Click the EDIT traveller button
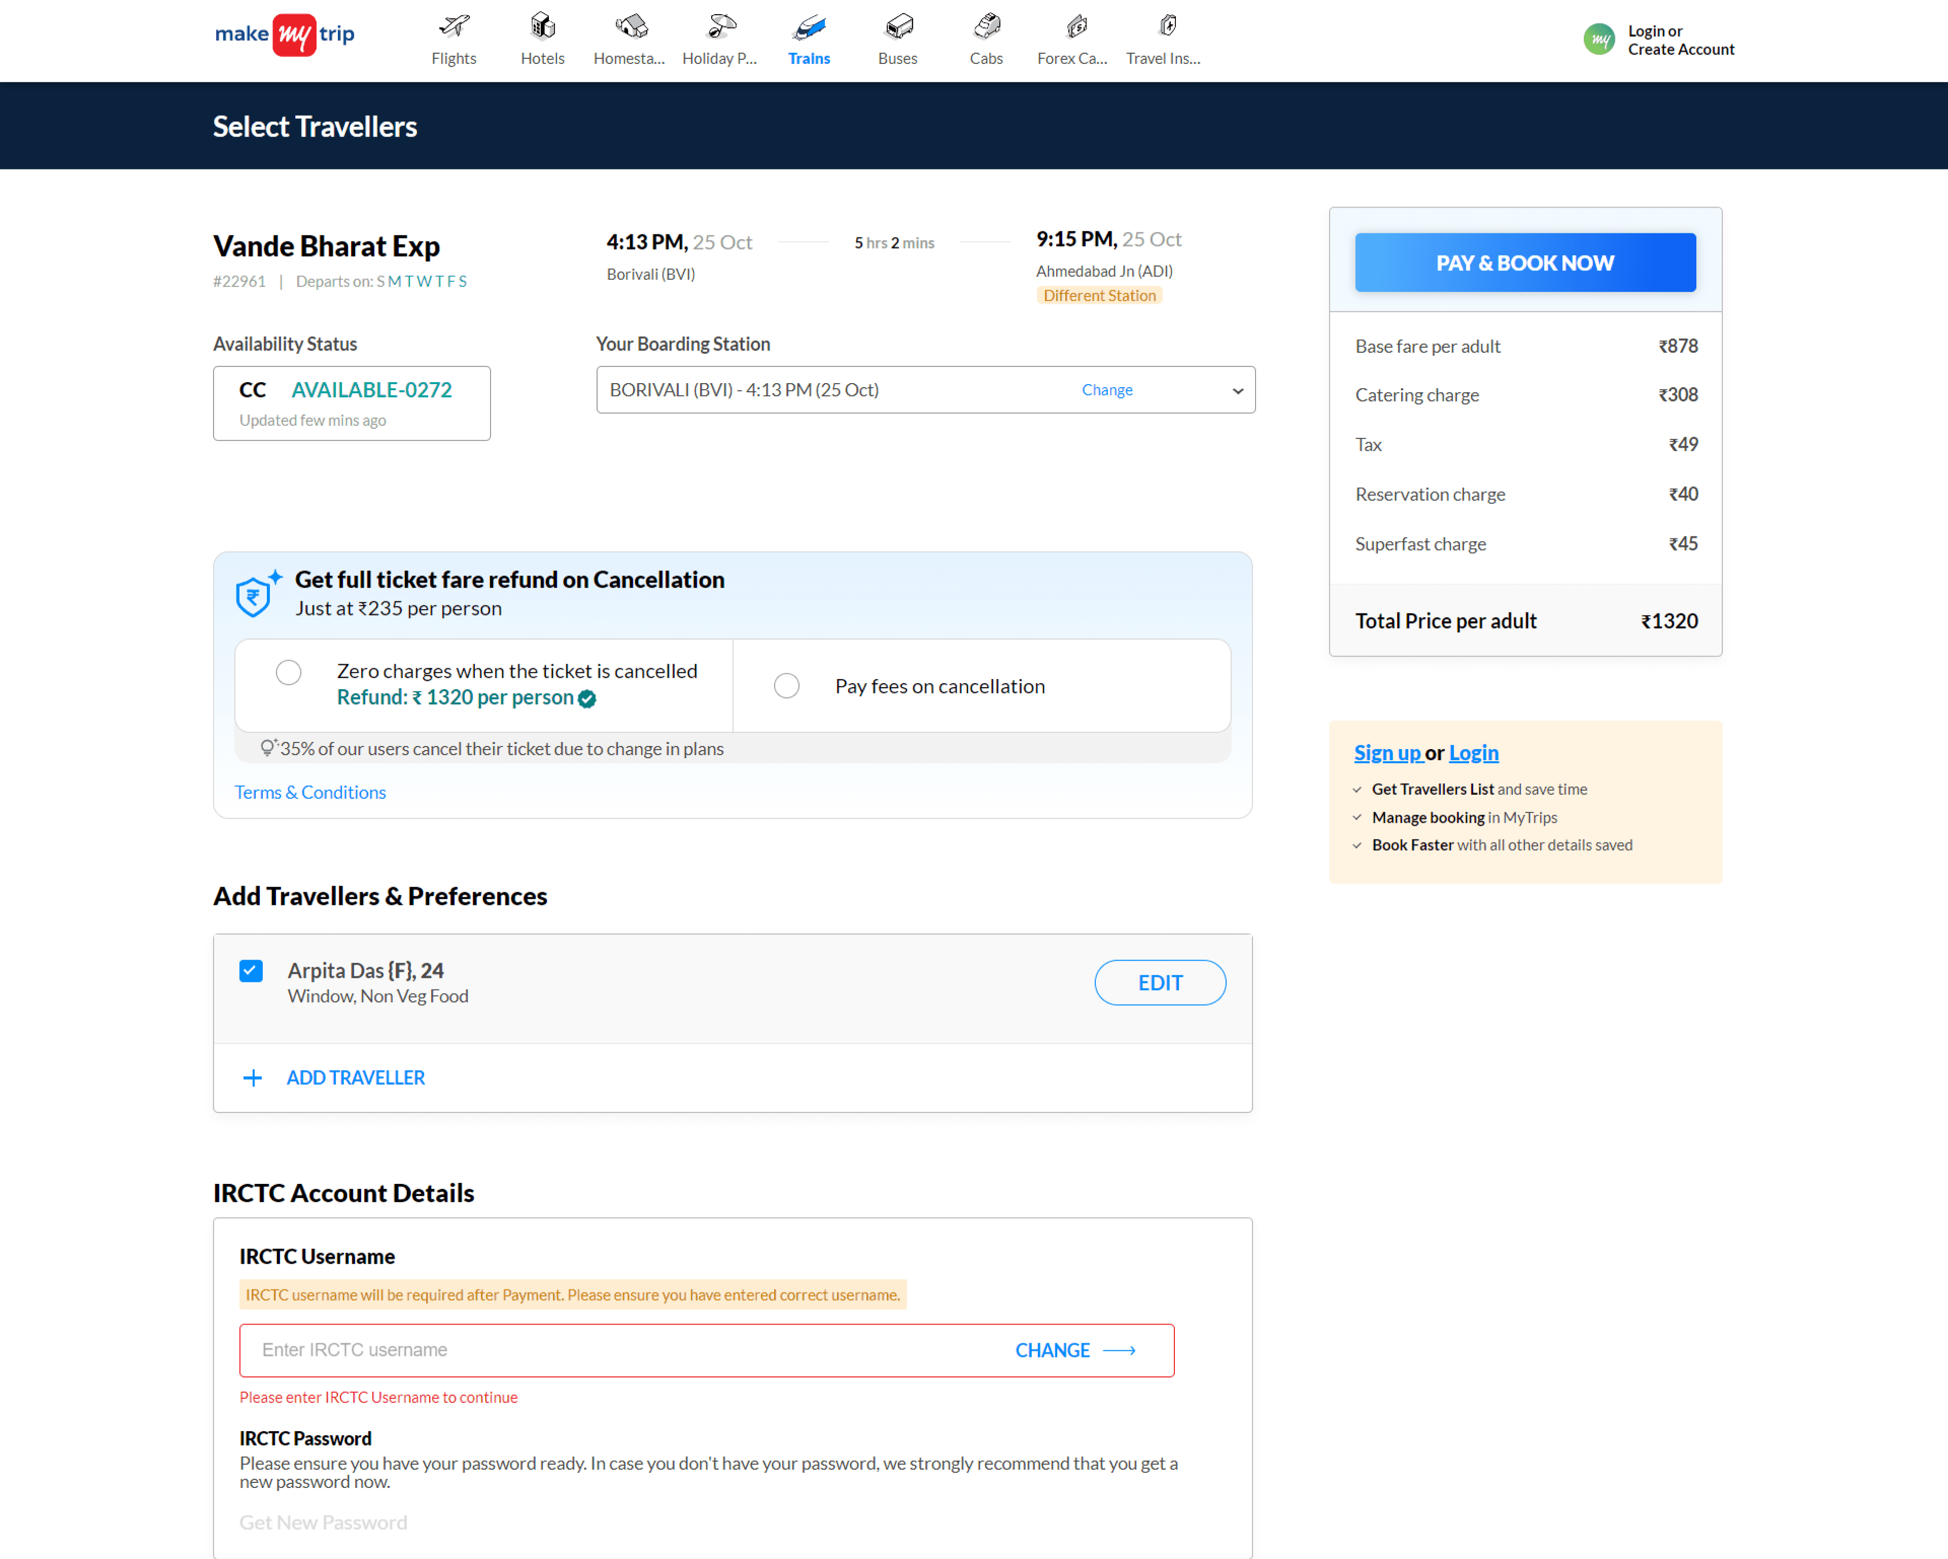This screenshot has width=1948, height=1559. pos(1159,982)
